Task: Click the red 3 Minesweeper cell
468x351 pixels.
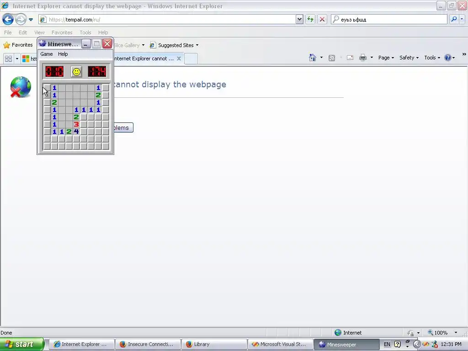Action: pyautogui.click(x=76, y=124)
